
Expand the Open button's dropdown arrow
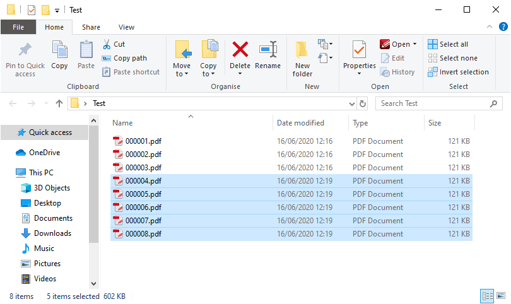pos(415,44)
